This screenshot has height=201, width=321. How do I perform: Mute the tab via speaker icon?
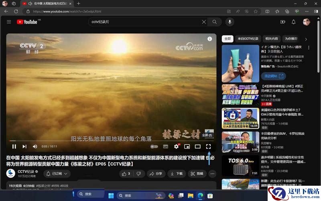tap(30, 4)
